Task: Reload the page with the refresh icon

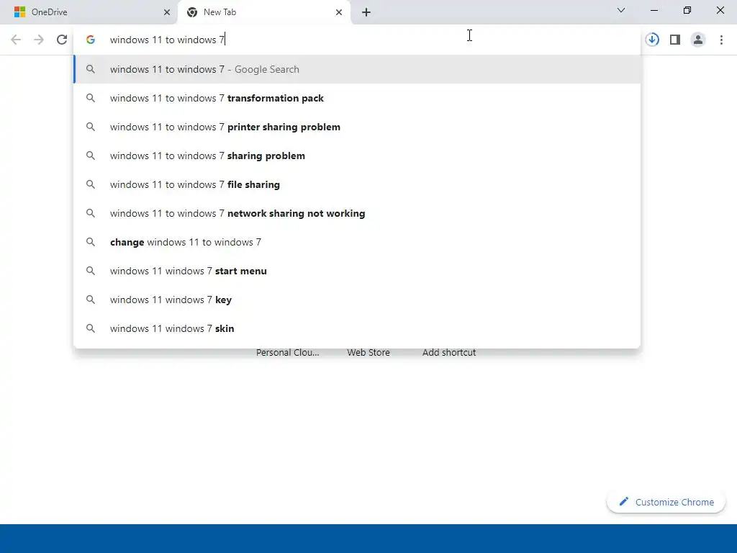Action: coord(62,40)
